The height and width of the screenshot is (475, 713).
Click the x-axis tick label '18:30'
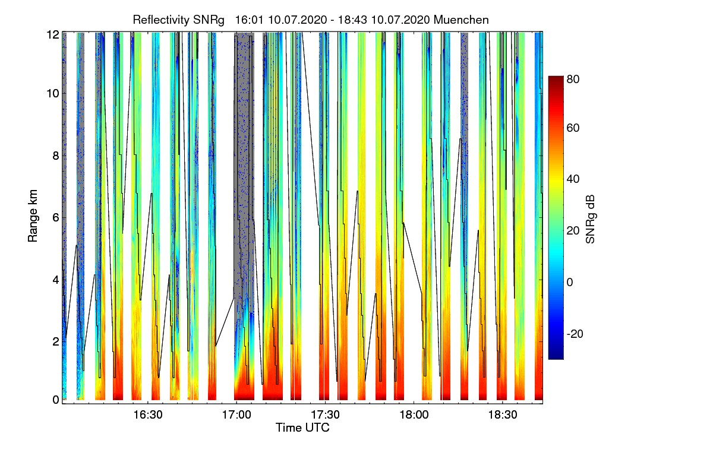click(x=503, y=414)
